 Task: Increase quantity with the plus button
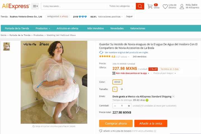(x=129, y=106)
